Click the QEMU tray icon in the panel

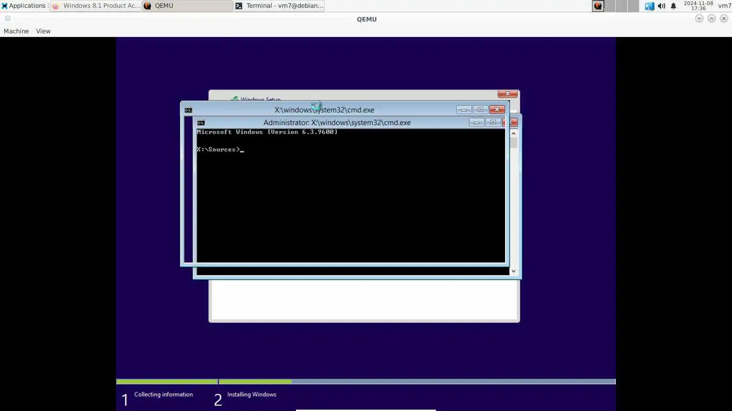(x=598, y=6)
